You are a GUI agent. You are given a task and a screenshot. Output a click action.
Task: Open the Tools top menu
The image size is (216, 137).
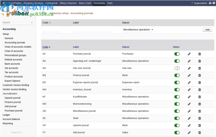[110, 3]
